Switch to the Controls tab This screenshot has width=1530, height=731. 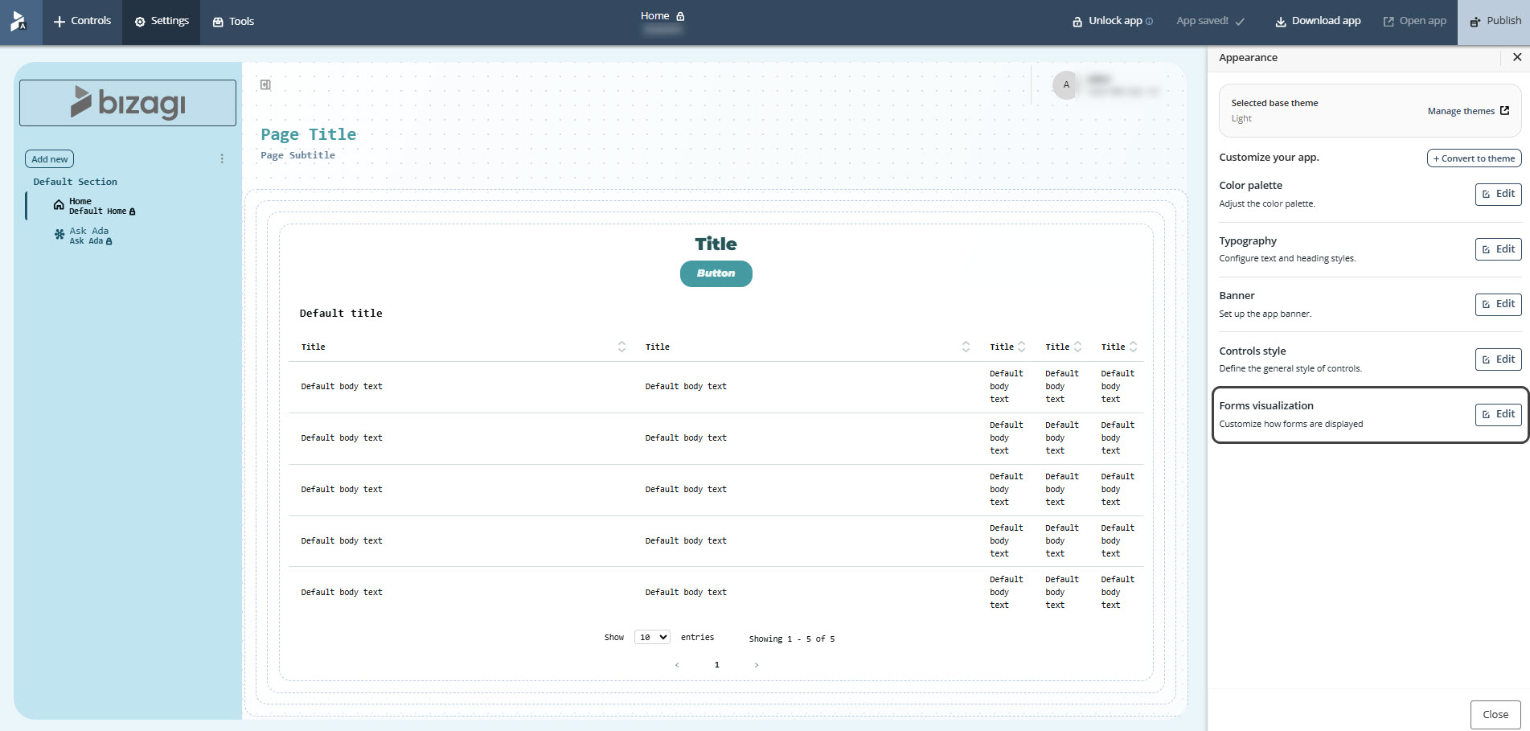tap(81, 22)
